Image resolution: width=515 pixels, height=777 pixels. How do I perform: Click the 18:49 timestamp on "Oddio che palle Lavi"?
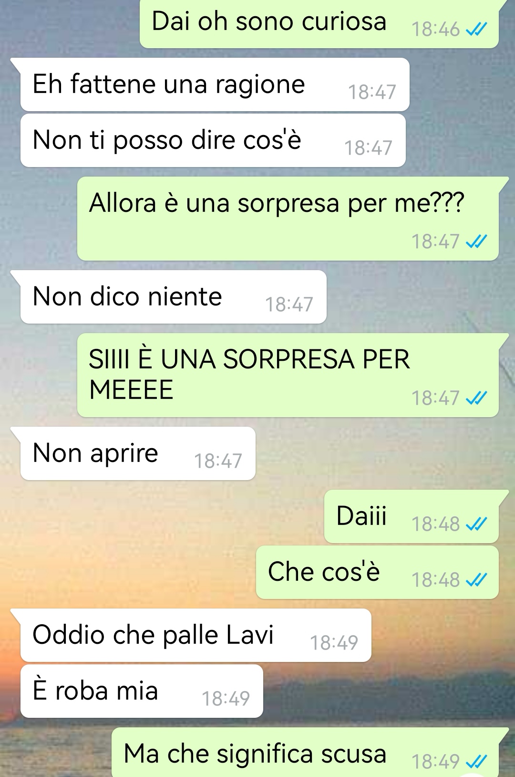coord(334,643)
